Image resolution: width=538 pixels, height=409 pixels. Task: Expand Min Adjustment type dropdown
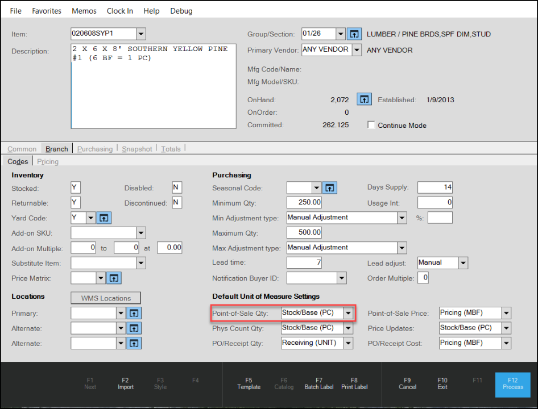[402, 218]
